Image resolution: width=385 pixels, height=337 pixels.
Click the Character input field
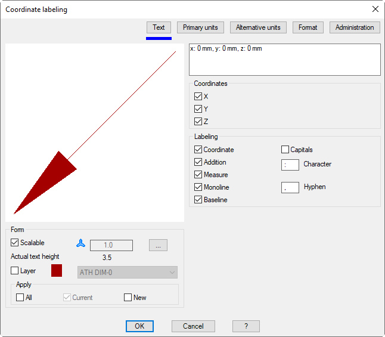tap(290, 164)
